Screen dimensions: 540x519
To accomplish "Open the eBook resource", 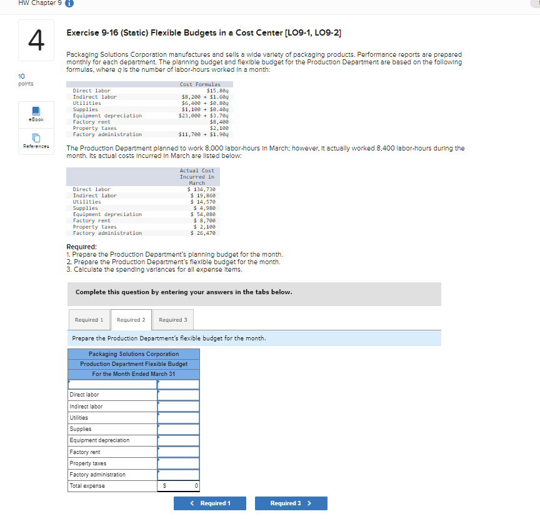I will pyautogui.click(x=35, y=112).
